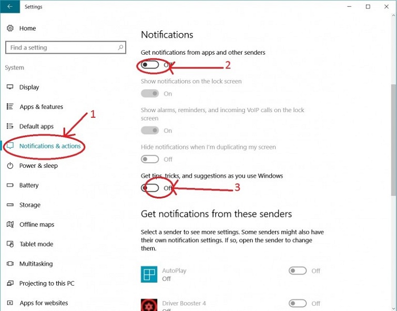397x311 pixels.
Task: Open Projecting to this PC settings
Action: click(47, 284)
